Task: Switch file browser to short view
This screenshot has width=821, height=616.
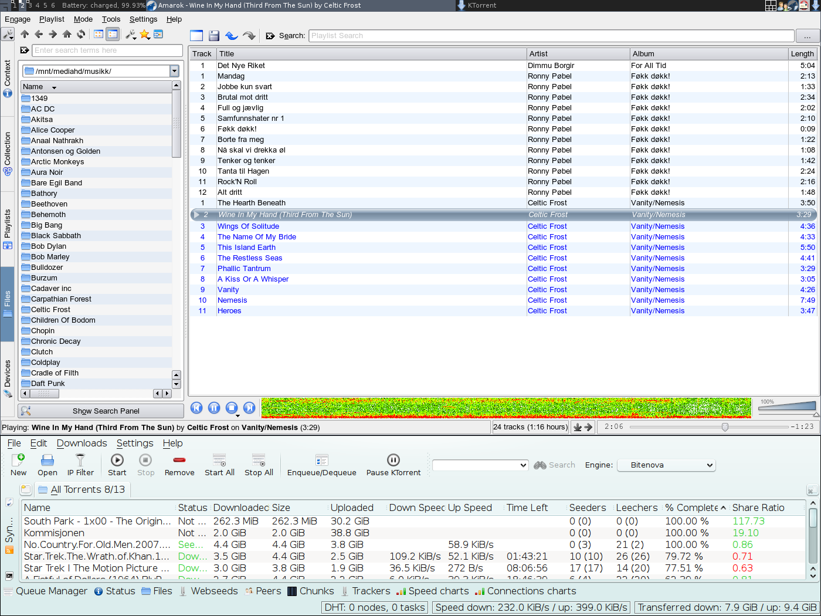Action: point(99,35)
